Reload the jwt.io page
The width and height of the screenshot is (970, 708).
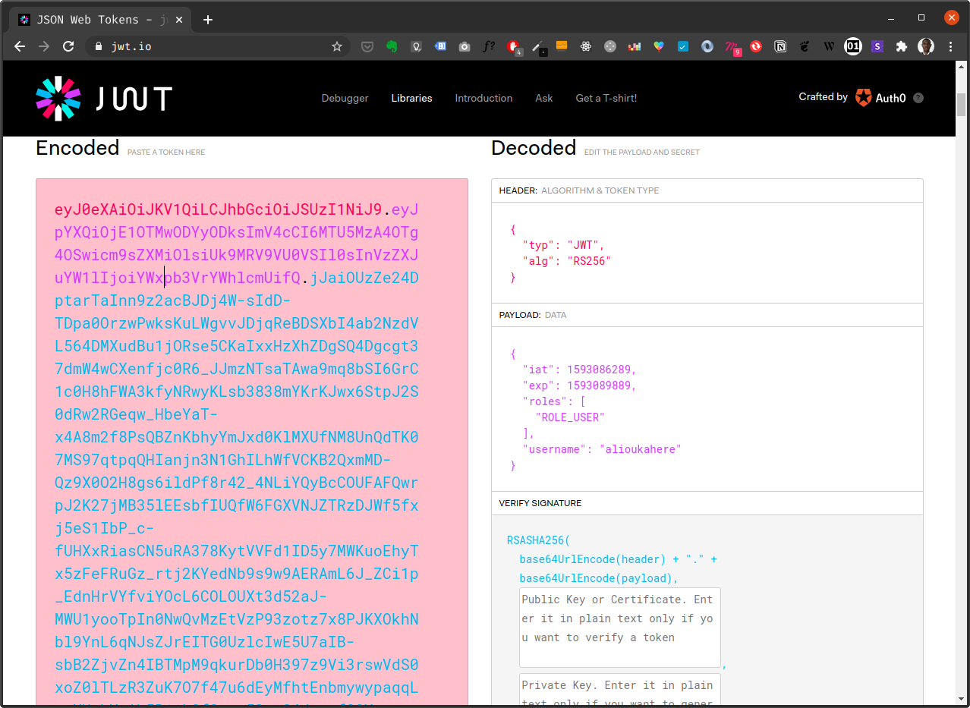(x=68, y=46)
